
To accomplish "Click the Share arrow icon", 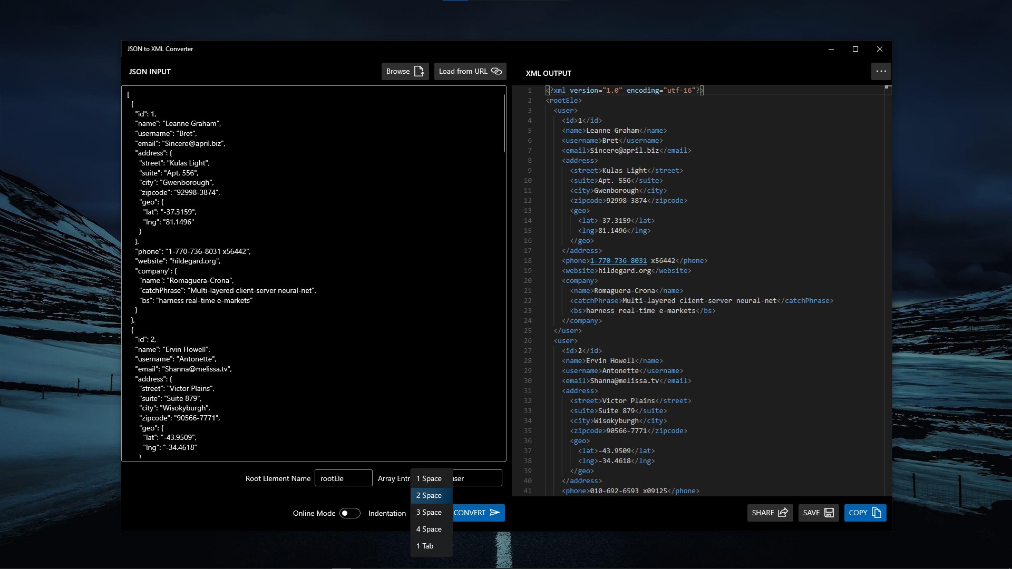I will [x=783, y=513].
